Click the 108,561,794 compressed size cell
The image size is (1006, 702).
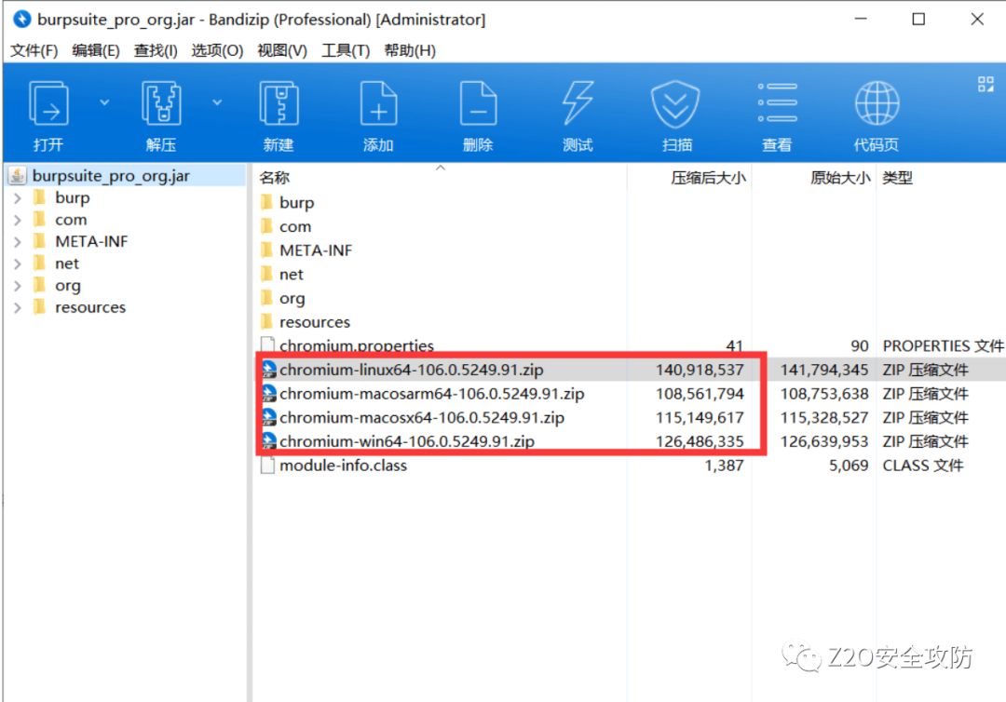coord(700,394)
